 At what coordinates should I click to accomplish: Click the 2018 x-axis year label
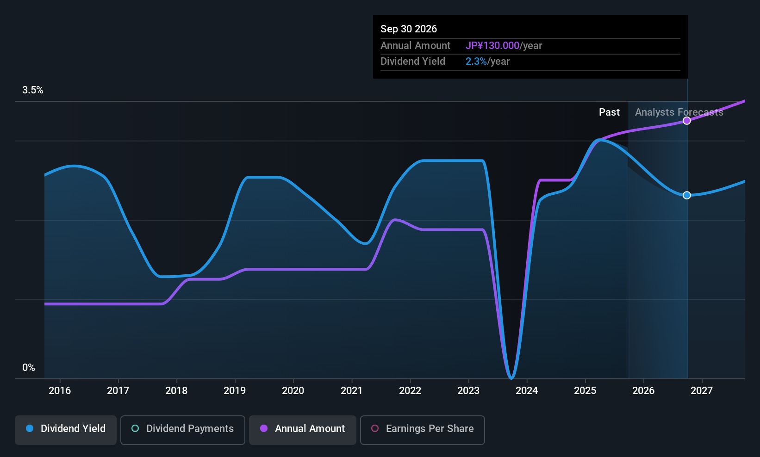point(176,391)
